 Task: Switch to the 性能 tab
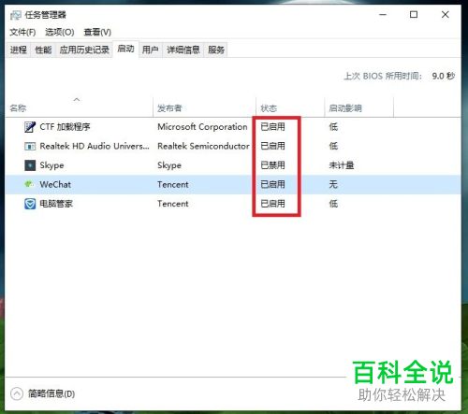tap(43, 50)
